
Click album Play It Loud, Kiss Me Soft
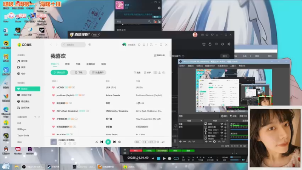pyautogui.click(x=148, y=119)
